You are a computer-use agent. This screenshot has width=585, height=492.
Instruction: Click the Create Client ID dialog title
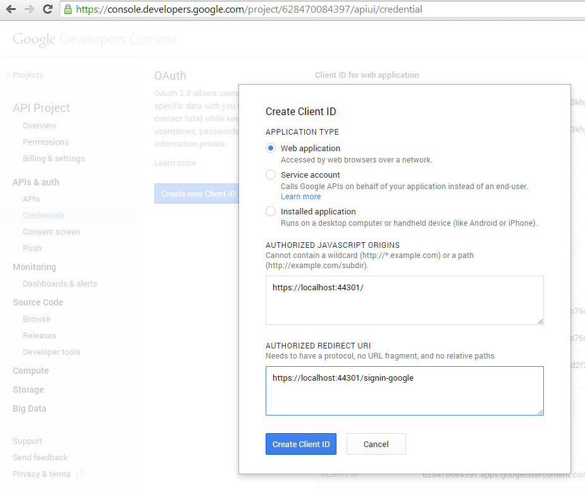(x=300, y=111)
